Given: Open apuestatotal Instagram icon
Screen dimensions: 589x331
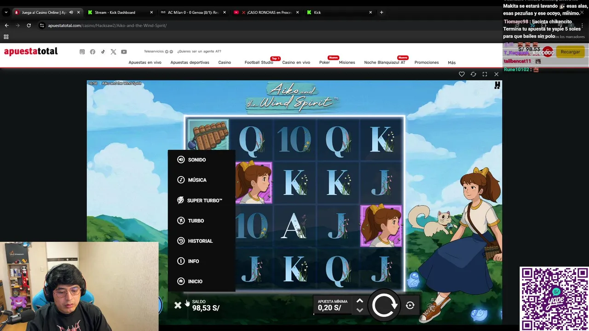Looking at the screenshot, I should 82,52.
